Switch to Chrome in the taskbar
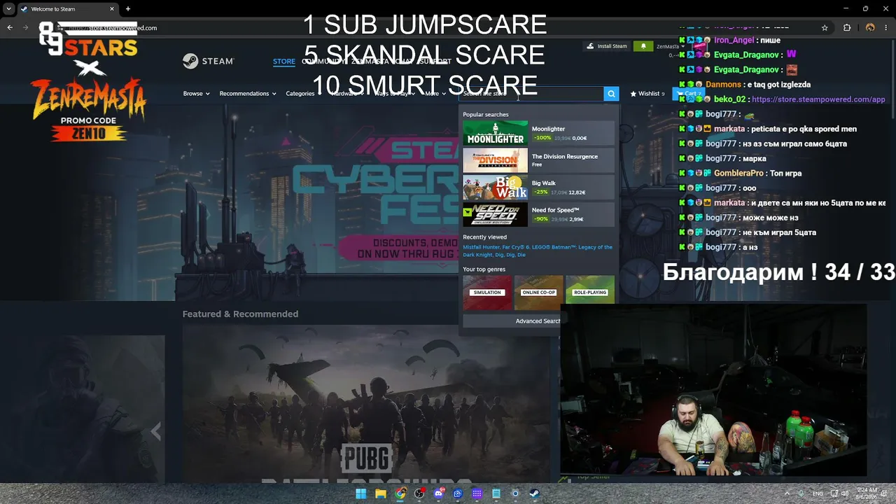 [x=400, y=493]
